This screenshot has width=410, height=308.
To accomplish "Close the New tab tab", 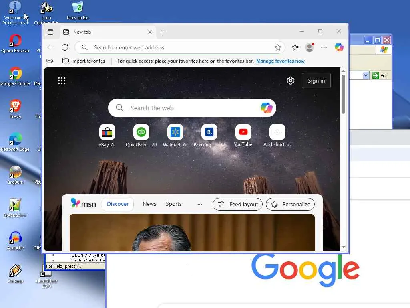I will (x=150, y=32).
